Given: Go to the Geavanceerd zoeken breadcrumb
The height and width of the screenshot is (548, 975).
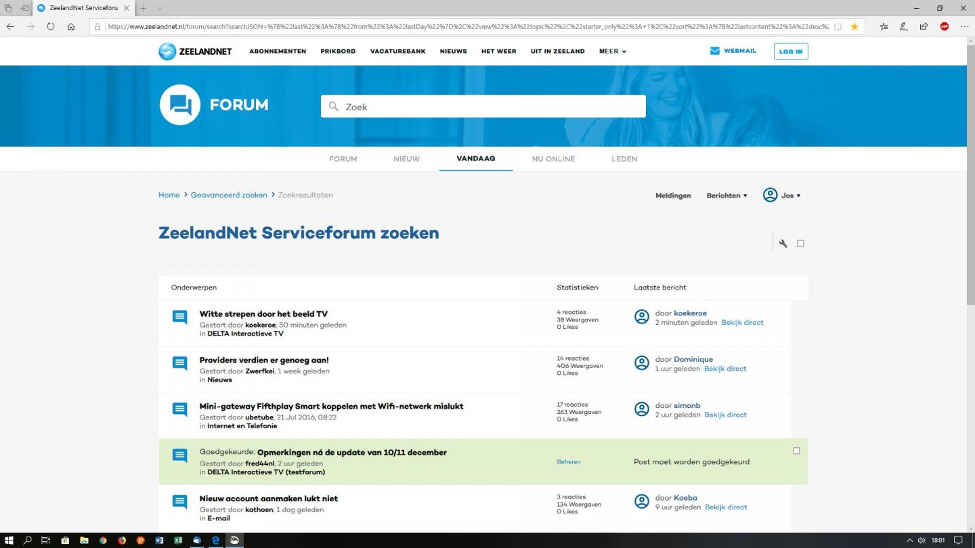Looking at the screenshot, I should (229, 195).
